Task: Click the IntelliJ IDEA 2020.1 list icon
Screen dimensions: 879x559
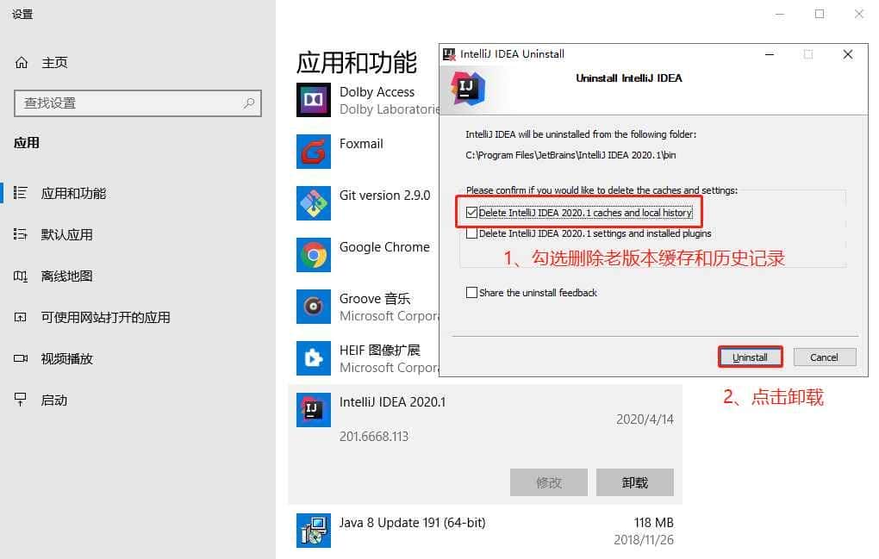Action: [314, 410]
